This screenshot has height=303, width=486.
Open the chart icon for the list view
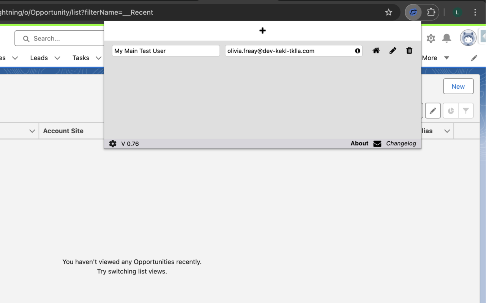(x=451, y=110)
